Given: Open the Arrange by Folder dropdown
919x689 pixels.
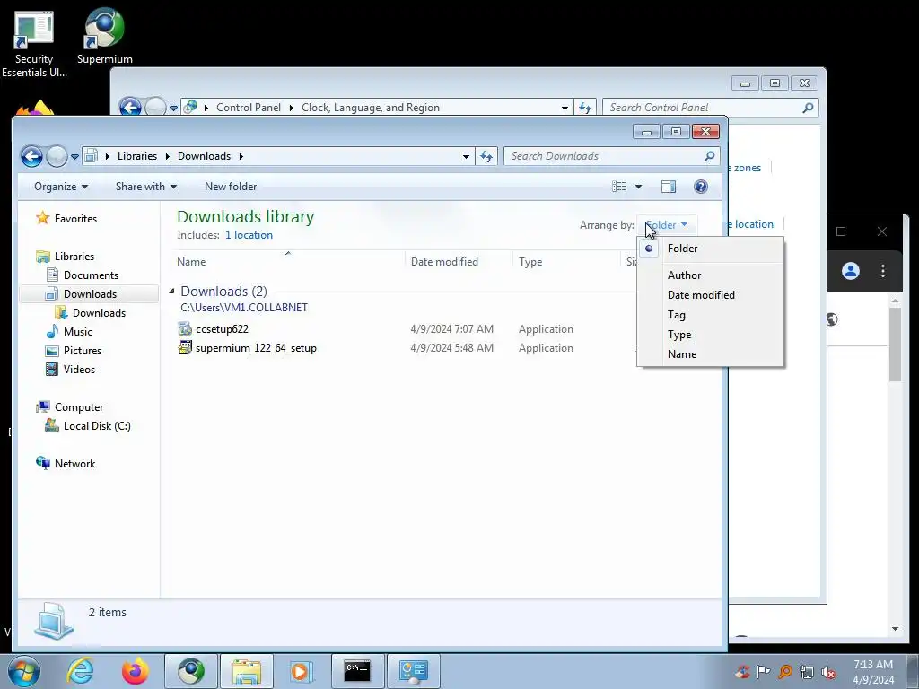Looking at the screenshot, I should click(667, 225).
